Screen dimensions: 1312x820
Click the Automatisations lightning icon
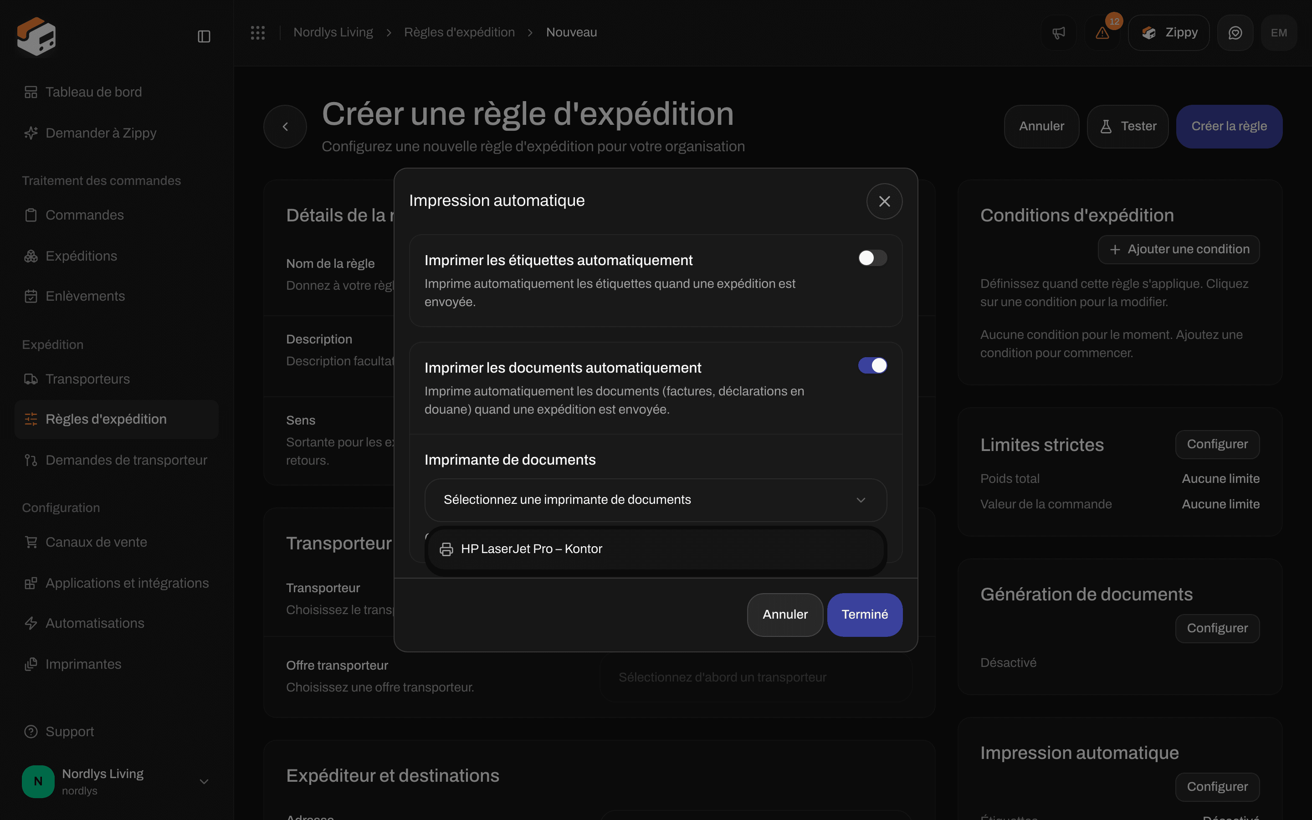pos(31,623)
